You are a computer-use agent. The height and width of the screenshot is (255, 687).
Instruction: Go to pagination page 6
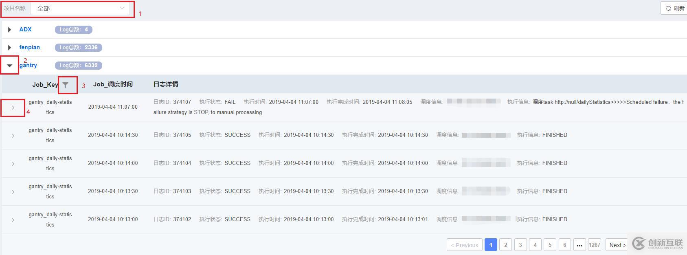click(x=565, y=245)
